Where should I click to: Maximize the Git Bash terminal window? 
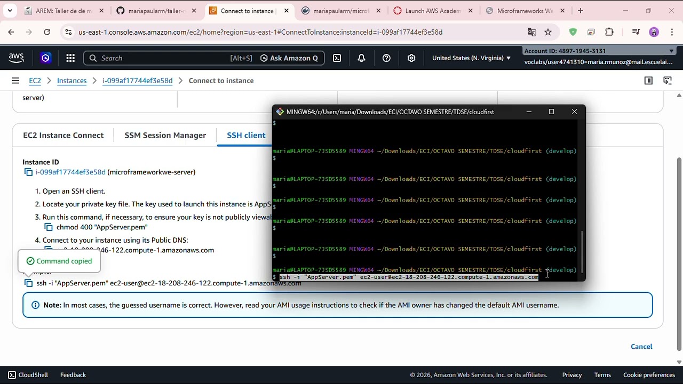click(x=552, y=112)
